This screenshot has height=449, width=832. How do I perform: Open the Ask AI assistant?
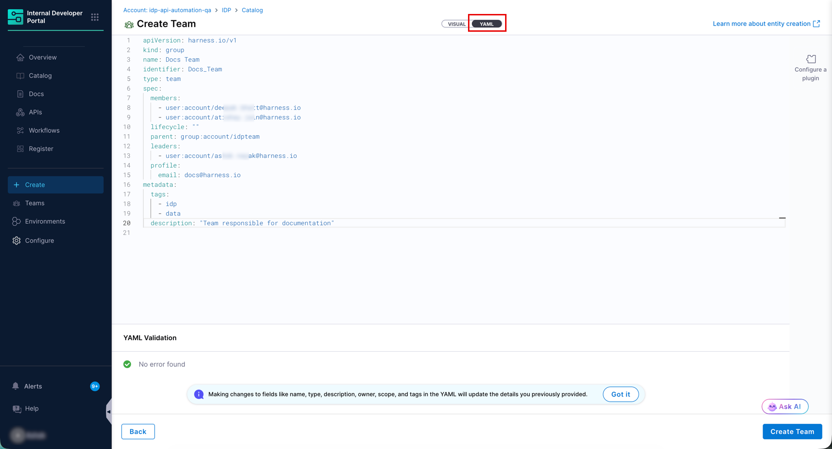pos(785,407)
